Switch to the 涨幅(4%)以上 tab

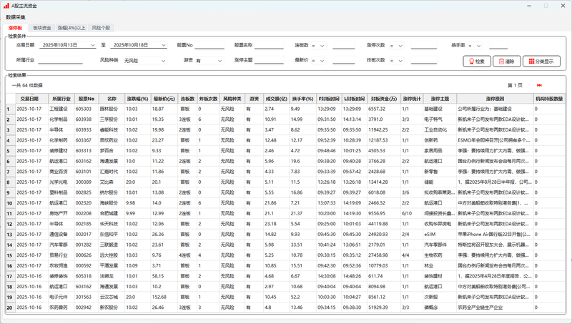coord(72,28)
